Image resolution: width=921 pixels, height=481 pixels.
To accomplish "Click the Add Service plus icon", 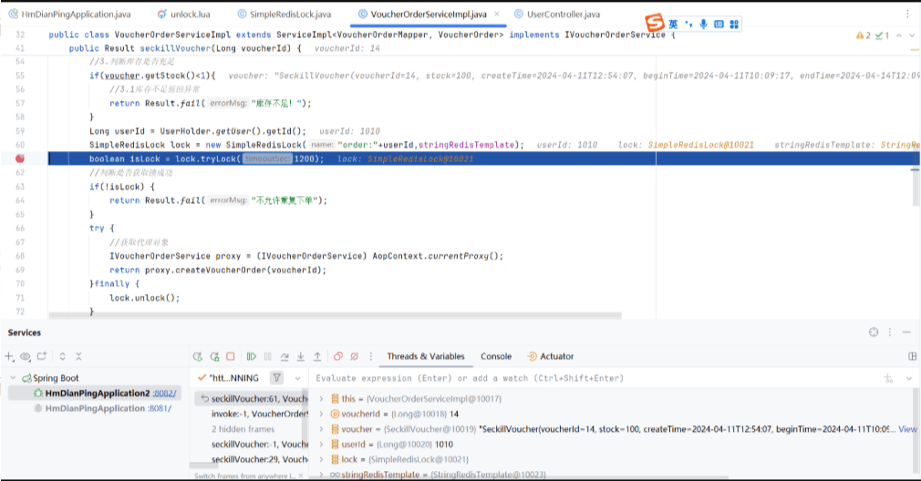I will tap(9, 356).
